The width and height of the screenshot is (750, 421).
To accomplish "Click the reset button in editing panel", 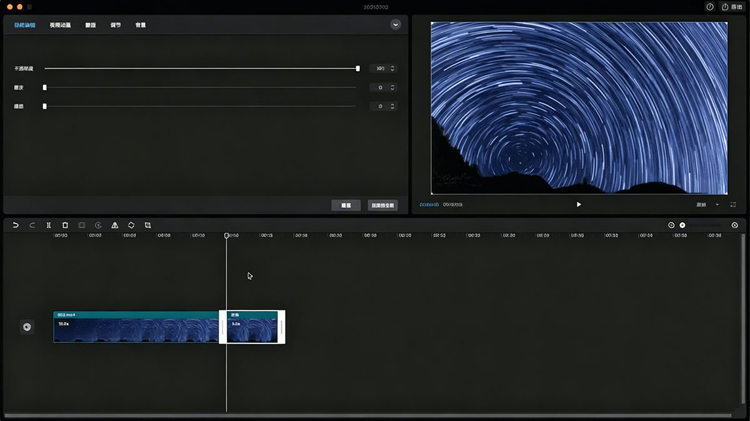I will pyautogui.click(x=346, y=205).
